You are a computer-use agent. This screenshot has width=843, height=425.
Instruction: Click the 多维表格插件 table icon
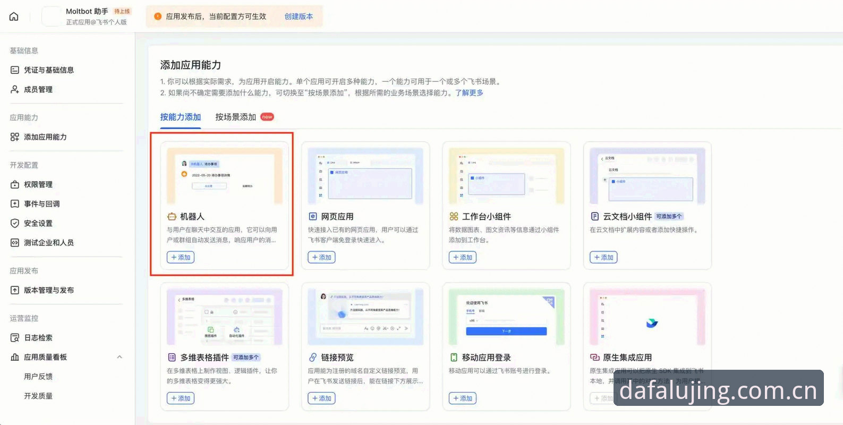pos(172,358)
